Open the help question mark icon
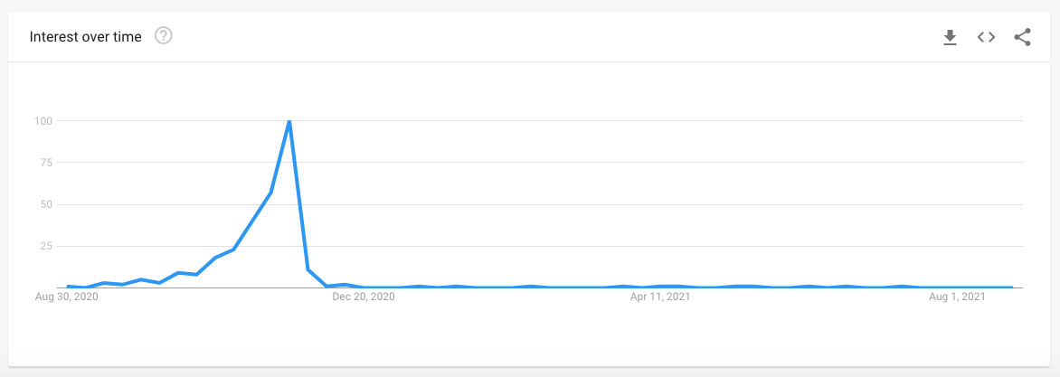This screenshot has width=1060, height=377. point(164,36)
